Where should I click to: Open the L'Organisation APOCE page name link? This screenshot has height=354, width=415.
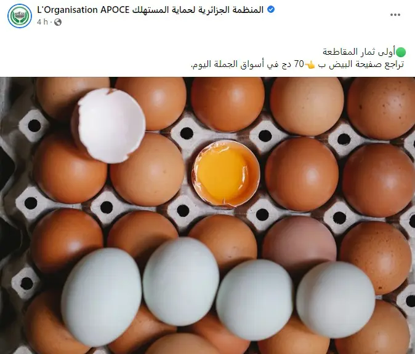83,10
